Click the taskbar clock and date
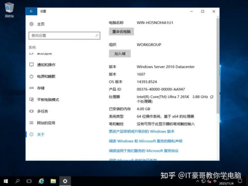248x186 pixels. 226,182
